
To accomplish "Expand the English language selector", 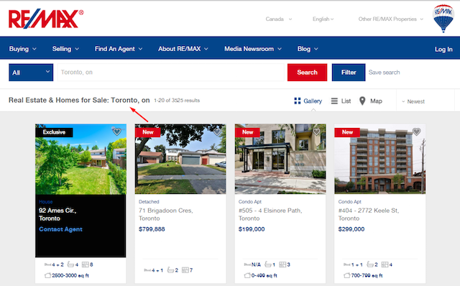I will 323,19.
